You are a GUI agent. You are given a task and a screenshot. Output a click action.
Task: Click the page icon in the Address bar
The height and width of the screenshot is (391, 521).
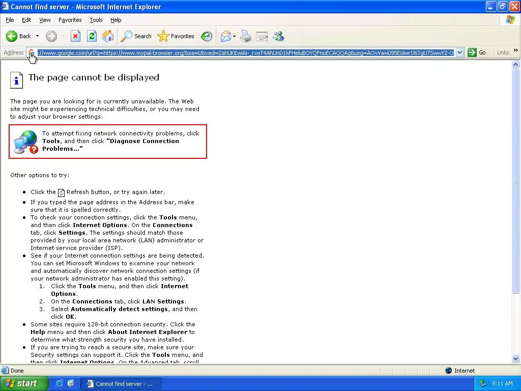point(32,52)
